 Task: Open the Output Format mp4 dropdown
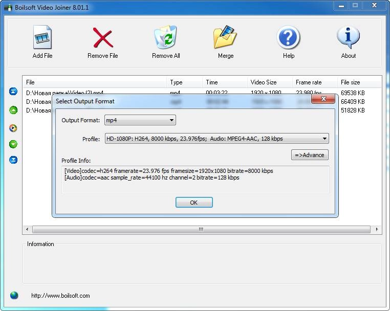140,120
